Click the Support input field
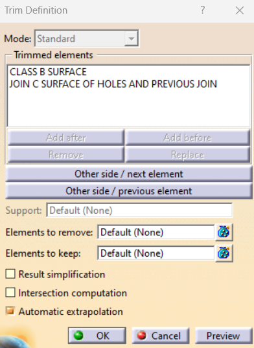254x348 pixels. [139, 210]
